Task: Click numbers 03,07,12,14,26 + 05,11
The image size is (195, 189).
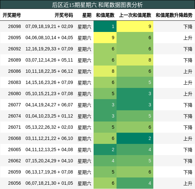Action: pyautogui.click(x=49, y=60)
